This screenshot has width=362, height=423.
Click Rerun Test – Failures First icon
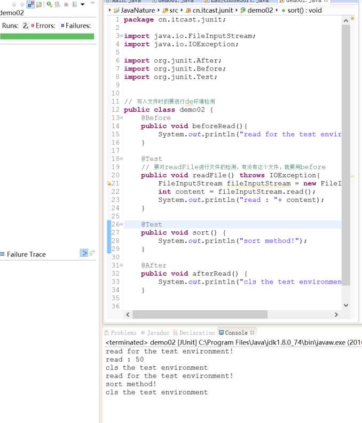tap(58, 4)
